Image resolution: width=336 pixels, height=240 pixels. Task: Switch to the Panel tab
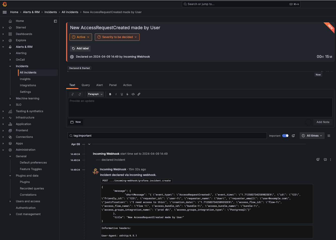[x=113, y=85]
